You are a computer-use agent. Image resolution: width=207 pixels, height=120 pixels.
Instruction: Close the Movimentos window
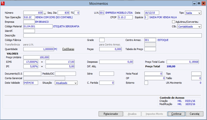[203, 3]
